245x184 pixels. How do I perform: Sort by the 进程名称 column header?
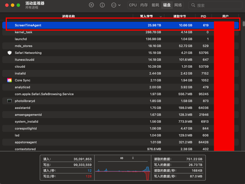pos(68,16)
